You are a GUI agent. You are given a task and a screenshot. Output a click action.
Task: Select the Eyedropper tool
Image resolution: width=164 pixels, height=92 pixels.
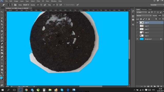[x=2, y=28]
